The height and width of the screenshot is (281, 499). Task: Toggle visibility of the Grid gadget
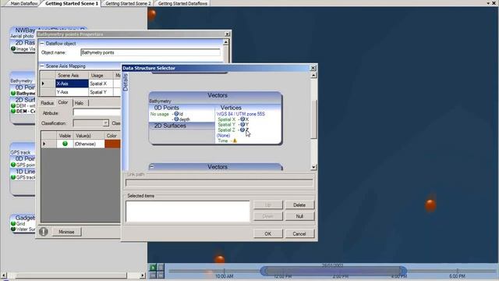[x=13, y=224]
